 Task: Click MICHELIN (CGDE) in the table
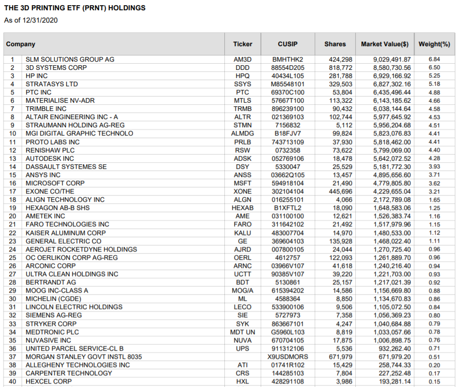[x=53, y=299]
